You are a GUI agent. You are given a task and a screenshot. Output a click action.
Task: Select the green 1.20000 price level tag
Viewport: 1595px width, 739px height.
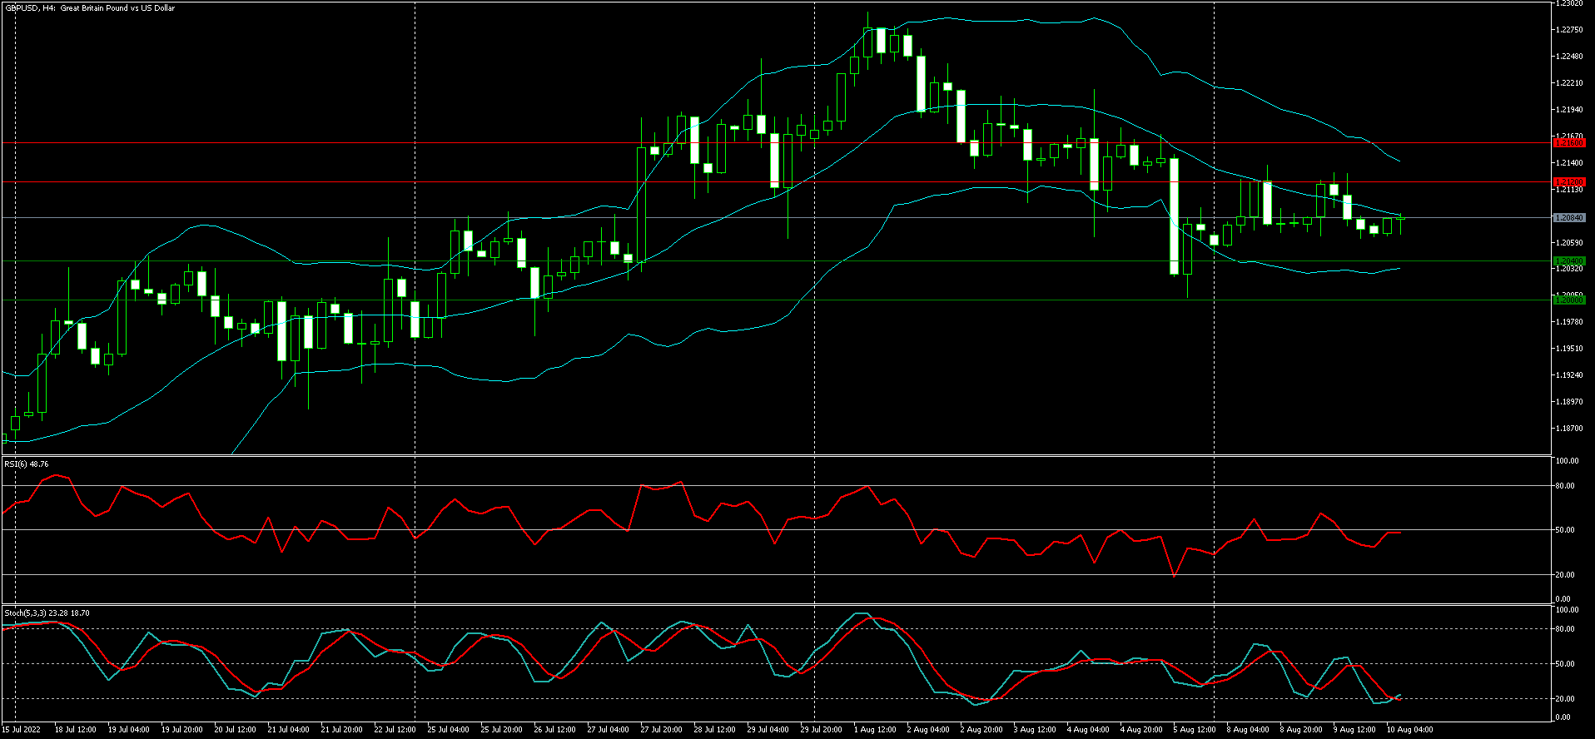click(1569, 300)
